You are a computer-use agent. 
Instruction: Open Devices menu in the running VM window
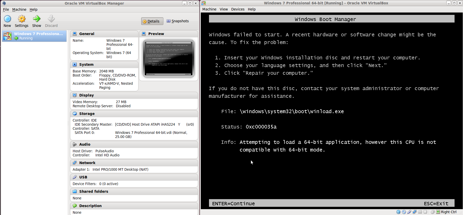click(x=238, y=9)
